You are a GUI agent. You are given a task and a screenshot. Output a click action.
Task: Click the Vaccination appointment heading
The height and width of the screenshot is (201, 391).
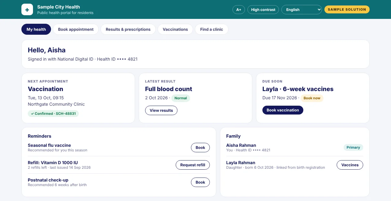click(x=46, y=89)
